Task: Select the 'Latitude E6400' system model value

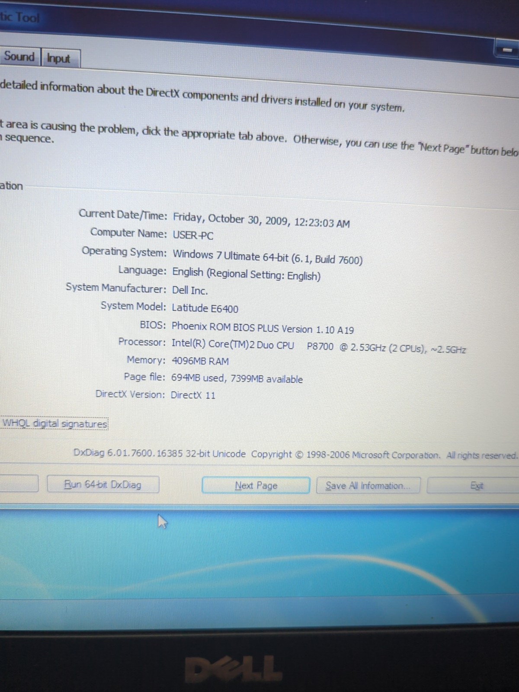Action: click(205, 308)
